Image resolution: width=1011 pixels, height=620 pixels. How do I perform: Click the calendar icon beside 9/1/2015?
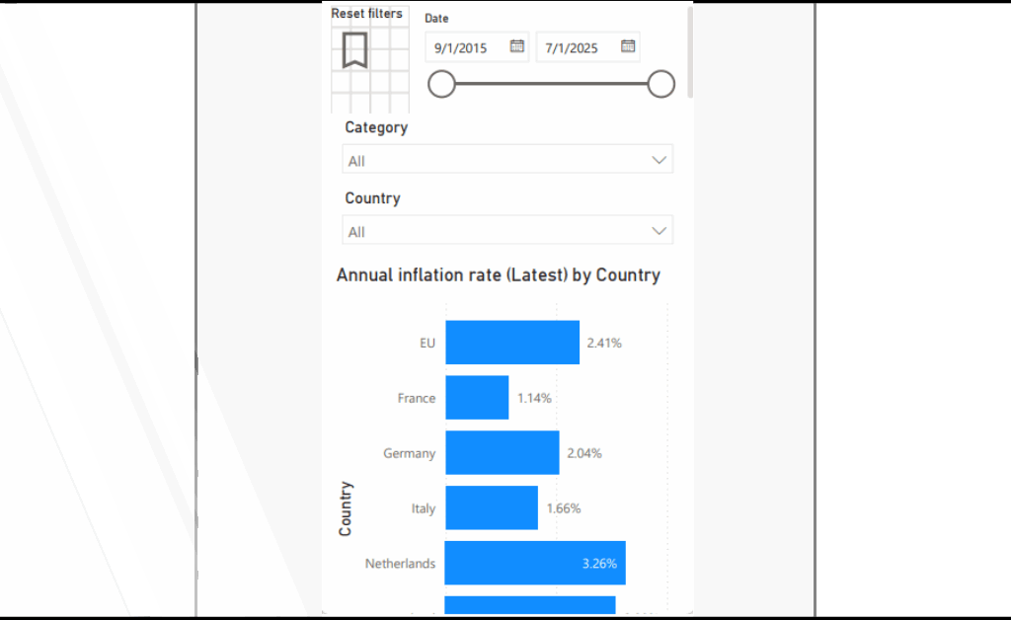[517, 46]
